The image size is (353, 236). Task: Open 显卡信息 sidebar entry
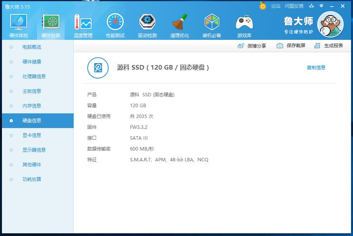click(32, 135)
